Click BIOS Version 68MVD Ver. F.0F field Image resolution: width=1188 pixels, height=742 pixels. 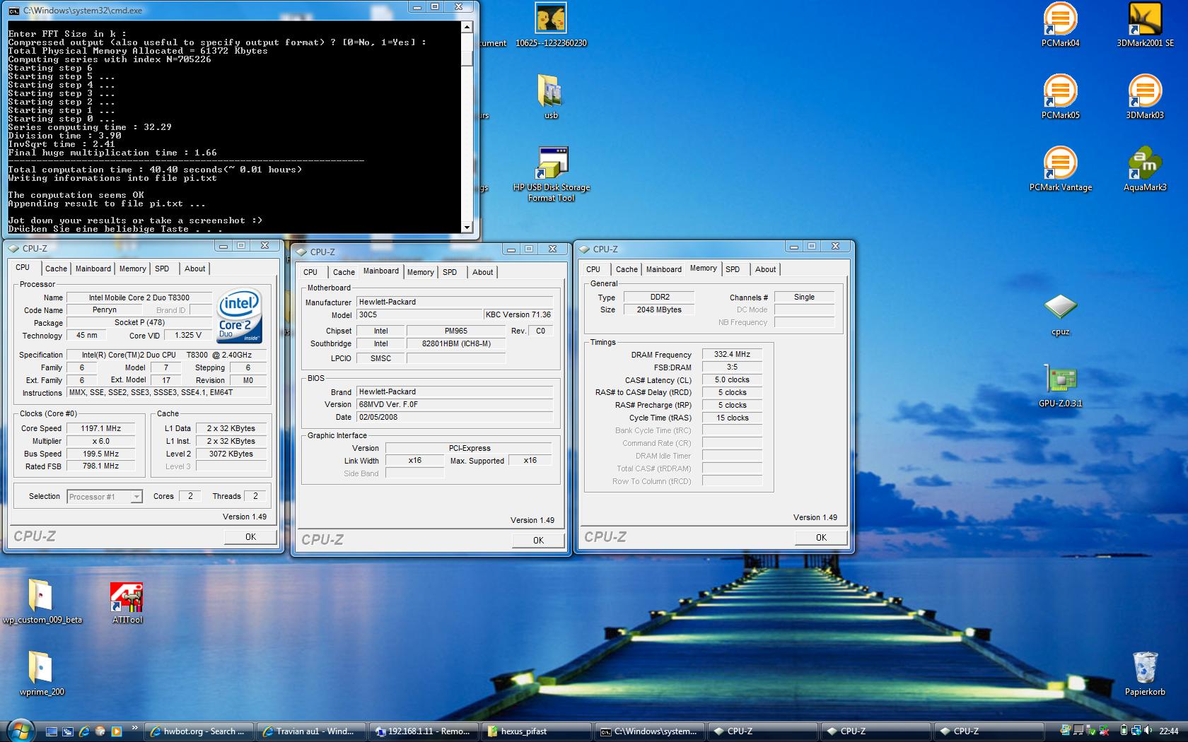pos(455,405)
